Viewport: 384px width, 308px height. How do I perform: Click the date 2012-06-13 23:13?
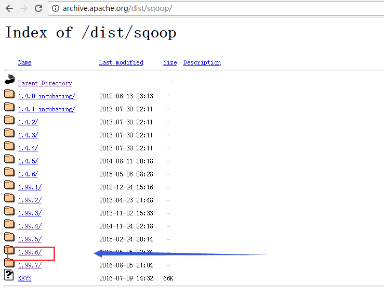(126, 96)
